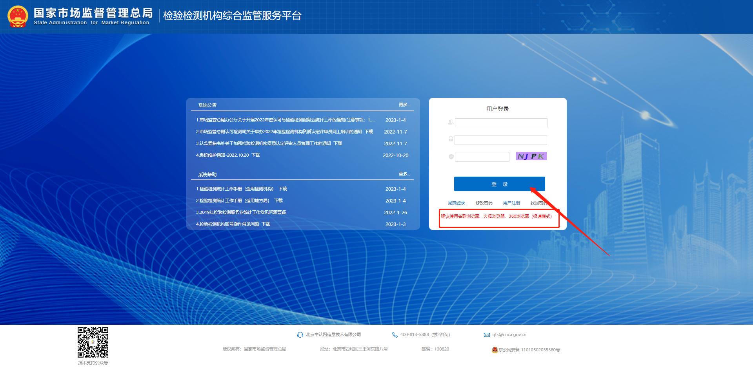Open 用户注册 to register a new account

pyautogui.click(x=512, y=202)
